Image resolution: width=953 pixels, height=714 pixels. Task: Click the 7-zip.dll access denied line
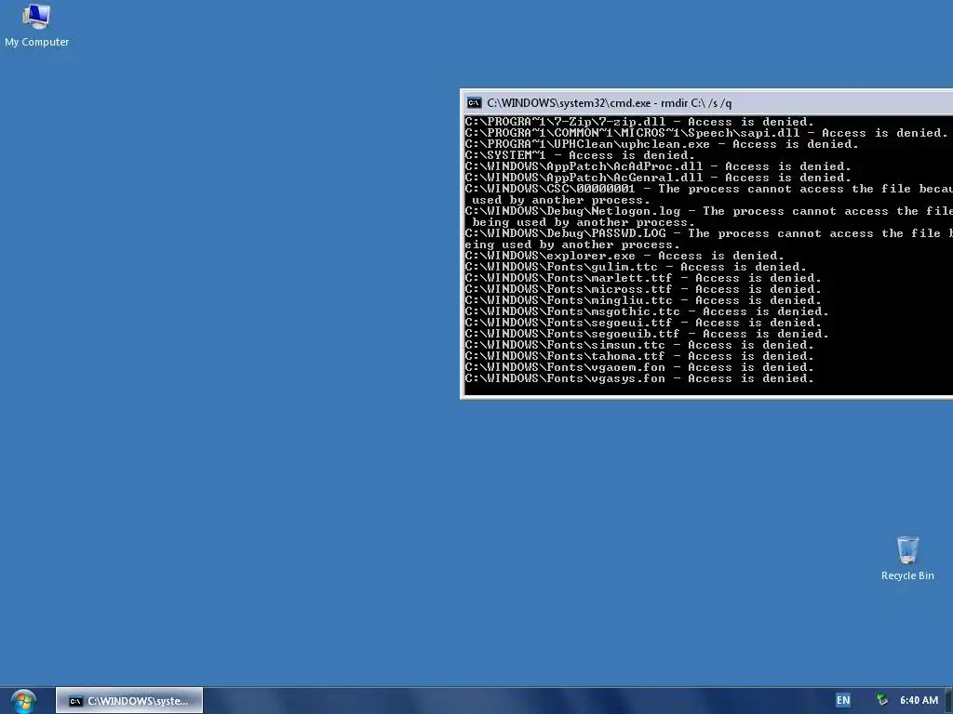(638, 122)
